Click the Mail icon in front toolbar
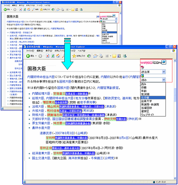 (x=95, y=56)
